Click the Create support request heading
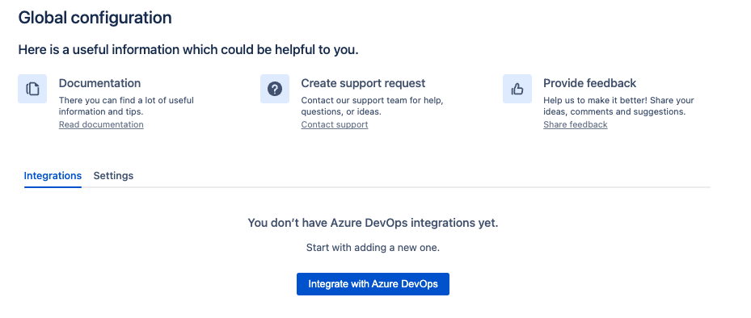Image resolution: width=751 pixels, height=318 pixels. [363, 83]
